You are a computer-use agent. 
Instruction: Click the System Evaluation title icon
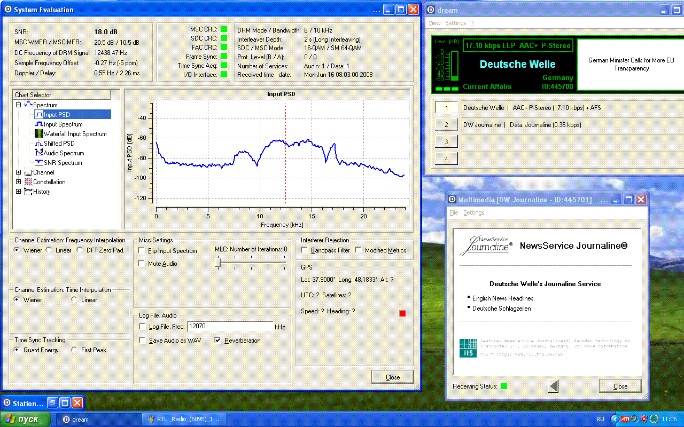[7, 10]
